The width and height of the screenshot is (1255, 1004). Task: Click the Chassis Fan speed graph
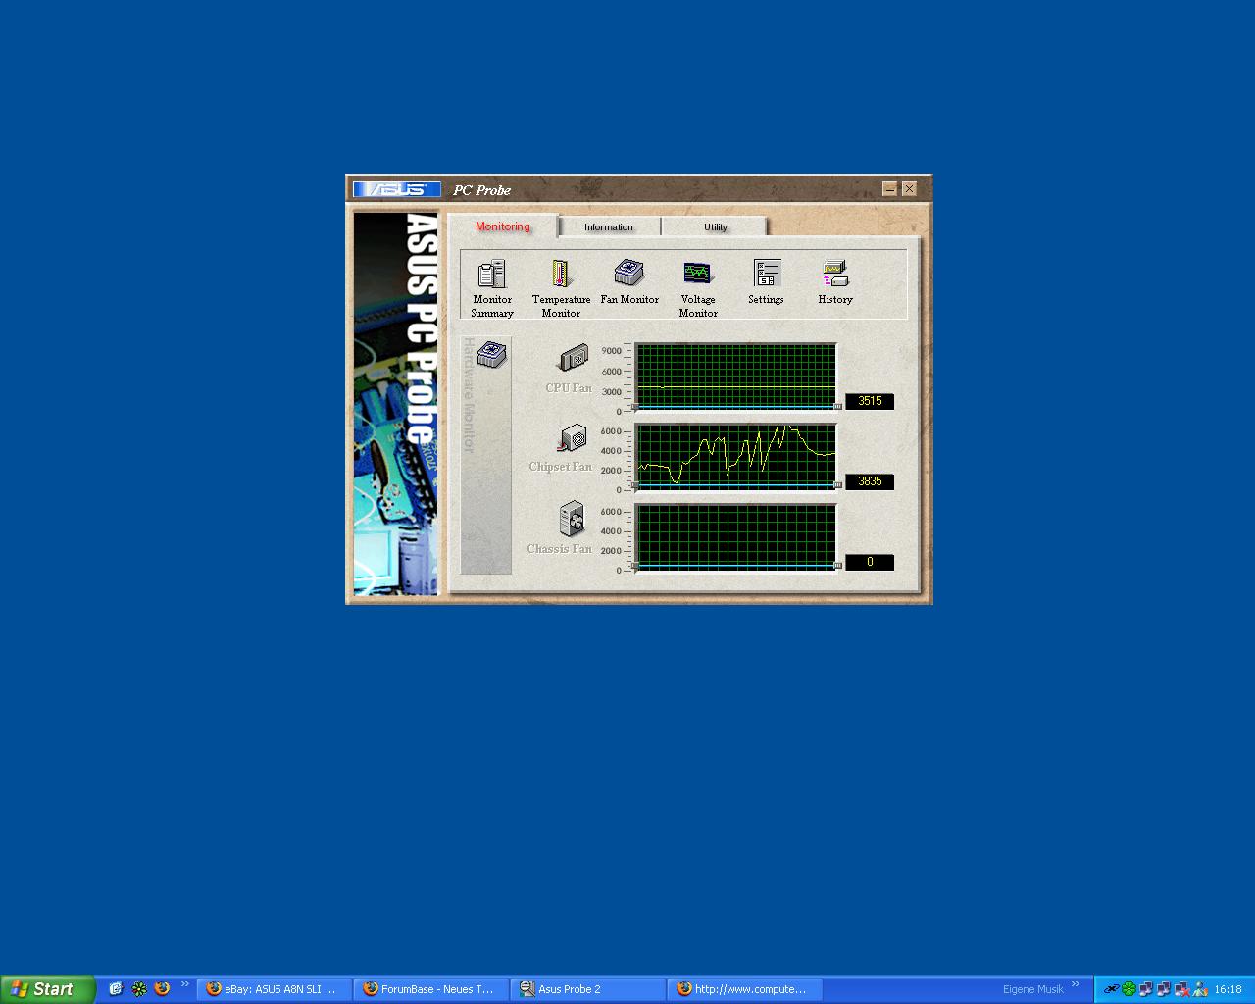tap(735, 536)
